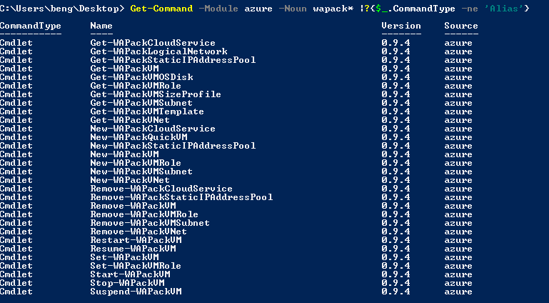This screenshot has width=549, height=303.
Task: Click the Set-WAPackVMRole cmdlet name
Action: [136, 266]
